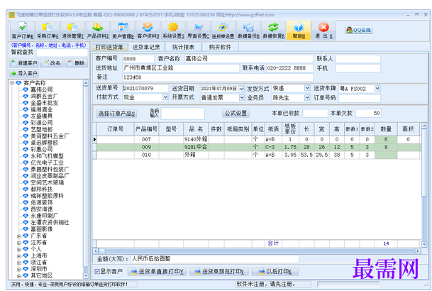Click product code cell 010

coord(146,155)
